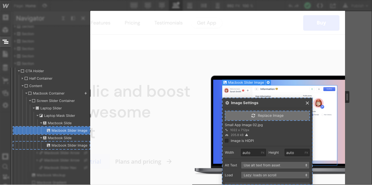Close the Image Settings popup
The image size is (372, 185).
point(307,103)
